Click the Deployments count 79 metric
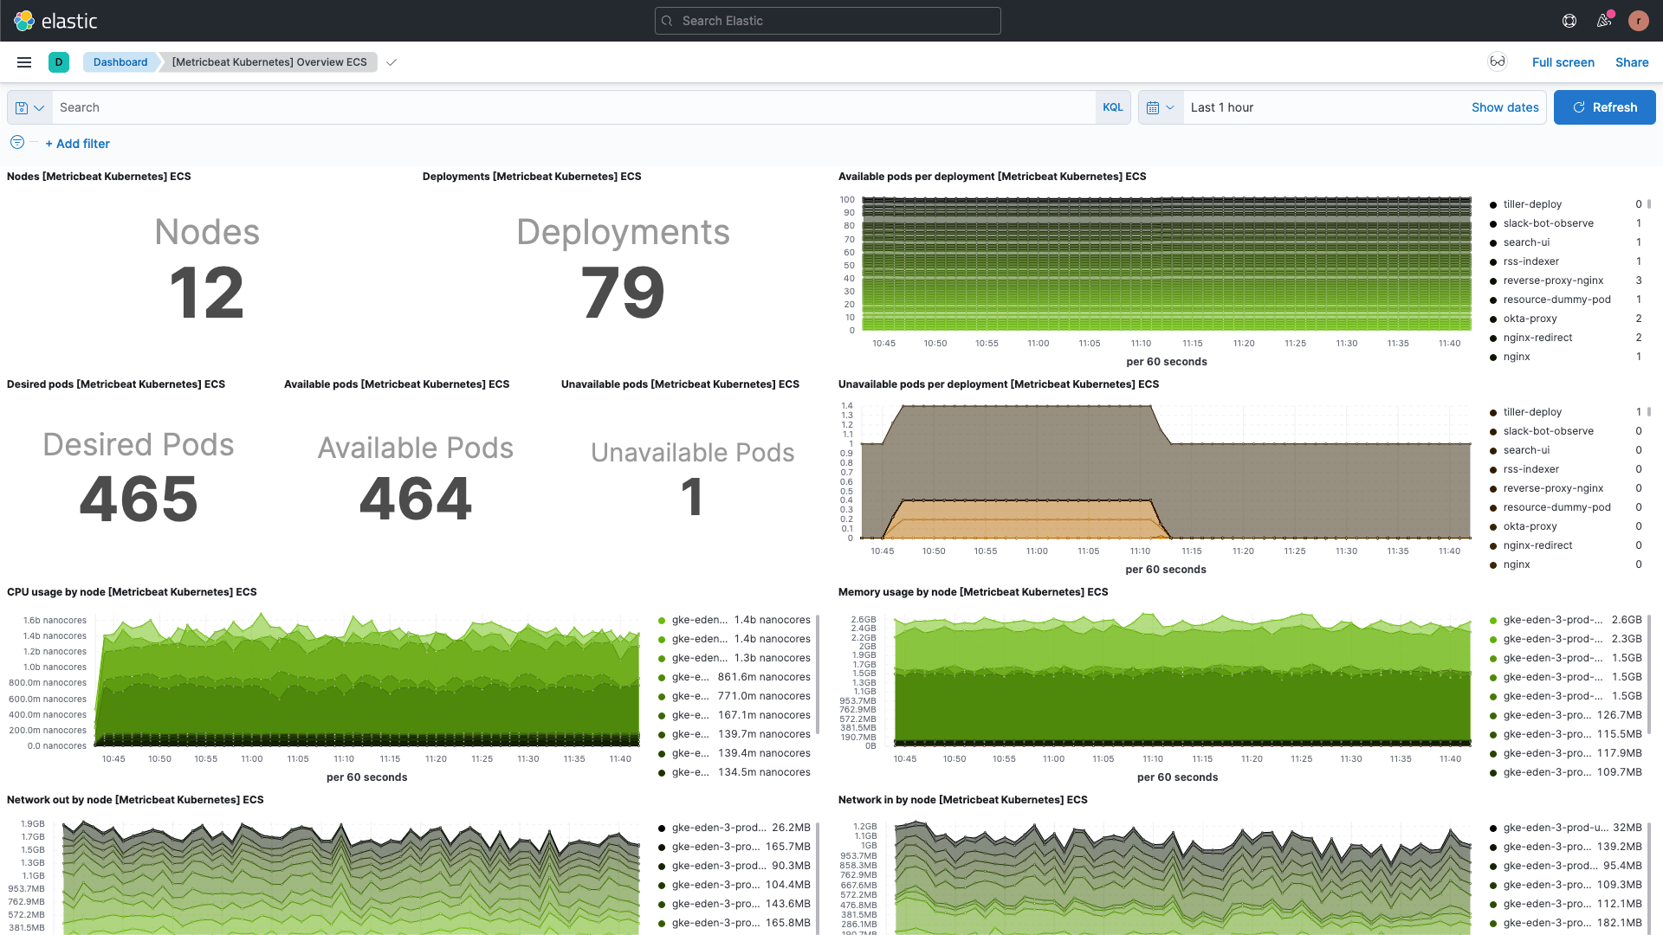Screen dimensions: 1663x935 click(623, 293)
